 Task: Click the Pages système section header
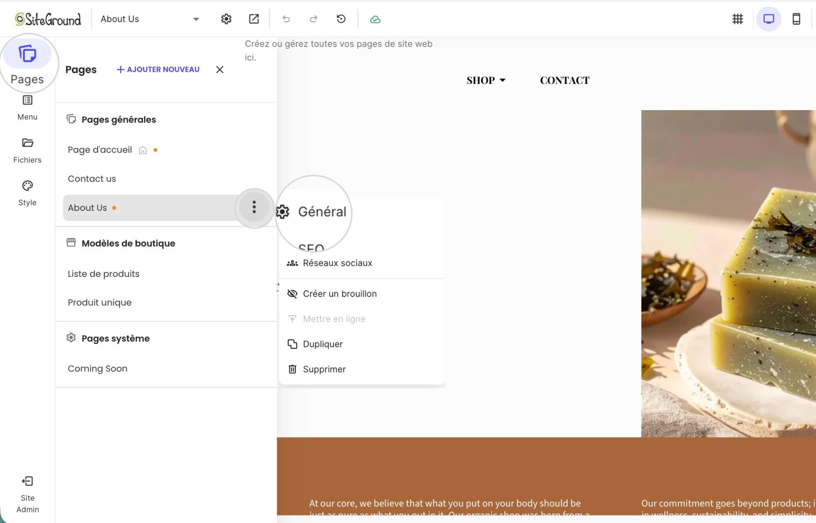click(x=116, y=338)
